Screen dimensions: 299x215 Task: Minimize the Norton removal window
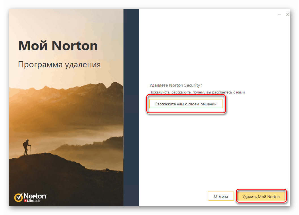[279, 14]
